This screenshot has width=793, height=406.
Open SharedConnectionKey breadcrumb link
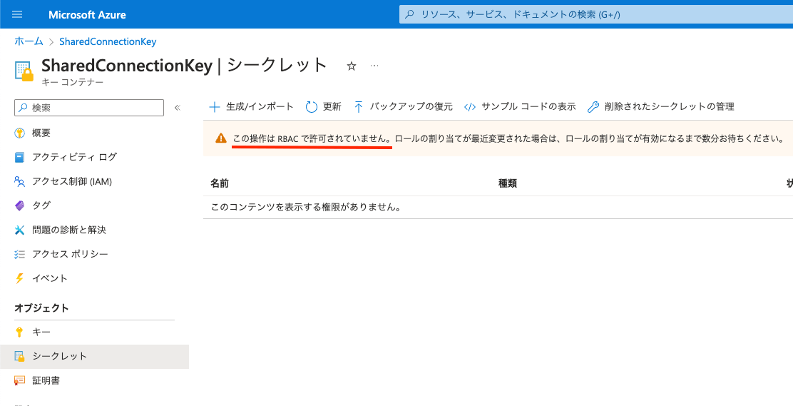108,41
